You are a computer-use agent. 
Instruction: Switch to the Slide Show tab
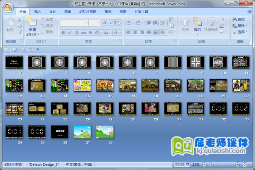point(88,11)
